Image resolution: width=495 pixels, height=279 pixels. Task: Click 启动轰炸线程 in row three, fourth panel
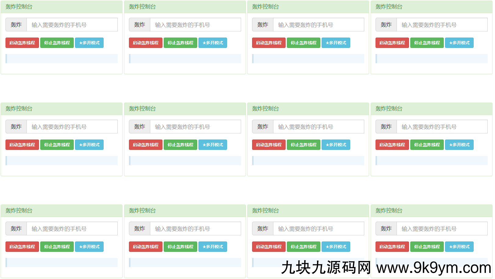point(392,247)
